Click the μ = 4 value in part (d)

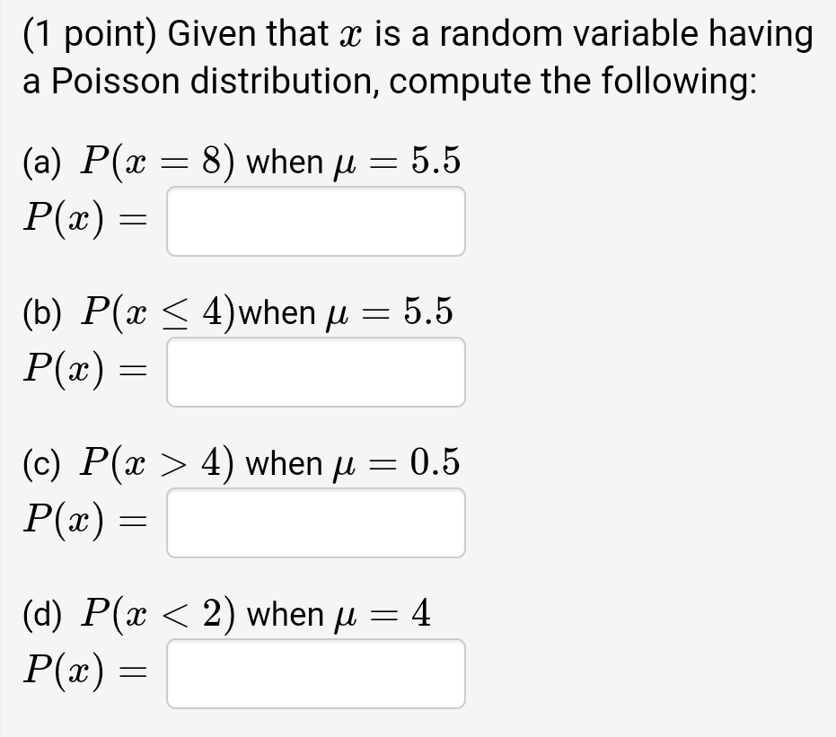tap(382, 614)
